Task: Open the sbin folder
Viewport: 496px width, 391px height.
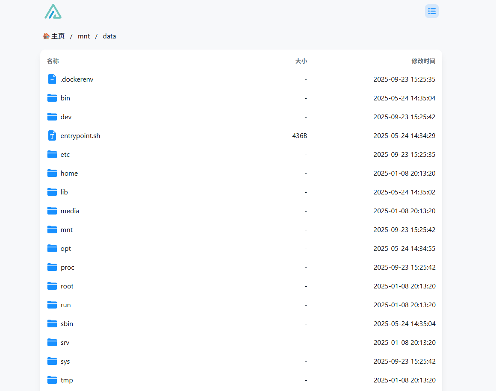Action: tap(67, 323)
